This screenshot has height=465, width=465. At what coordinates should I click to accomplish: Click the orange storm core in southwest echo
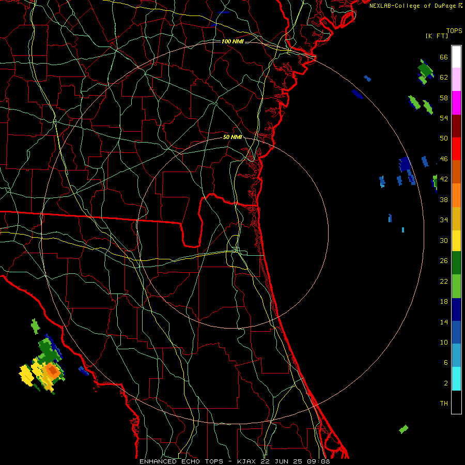(53, 370)
